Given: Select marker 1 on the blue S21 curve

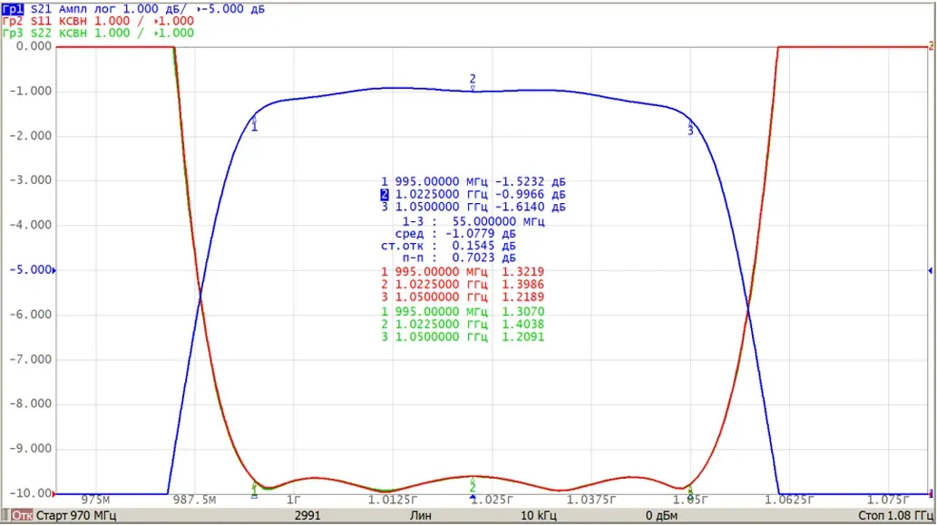Looking at the screenshot, I should click(254, 123).
